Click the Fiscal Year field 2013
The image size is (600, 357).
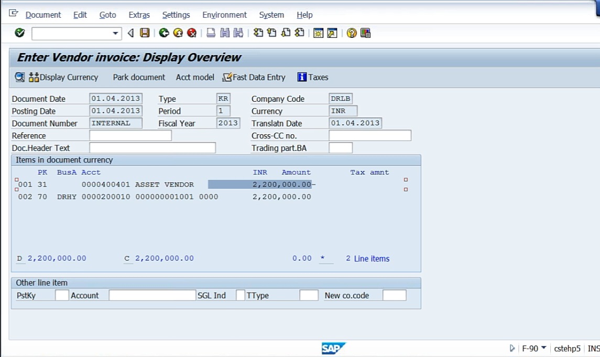tap(228, 123)
